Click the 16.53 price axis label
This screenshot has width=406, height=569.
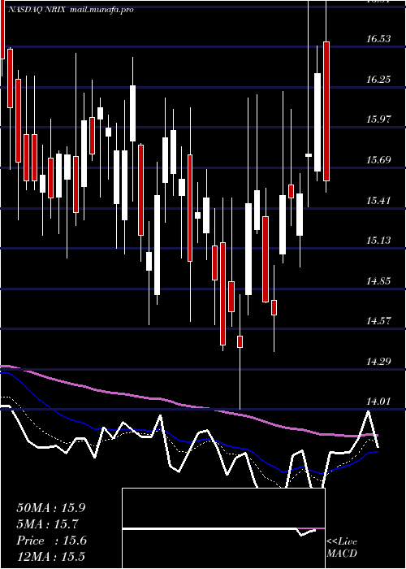378,39
